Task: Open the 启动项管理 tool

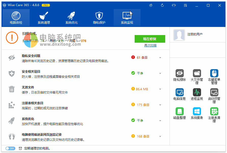Action: click(x=214, y=96)
